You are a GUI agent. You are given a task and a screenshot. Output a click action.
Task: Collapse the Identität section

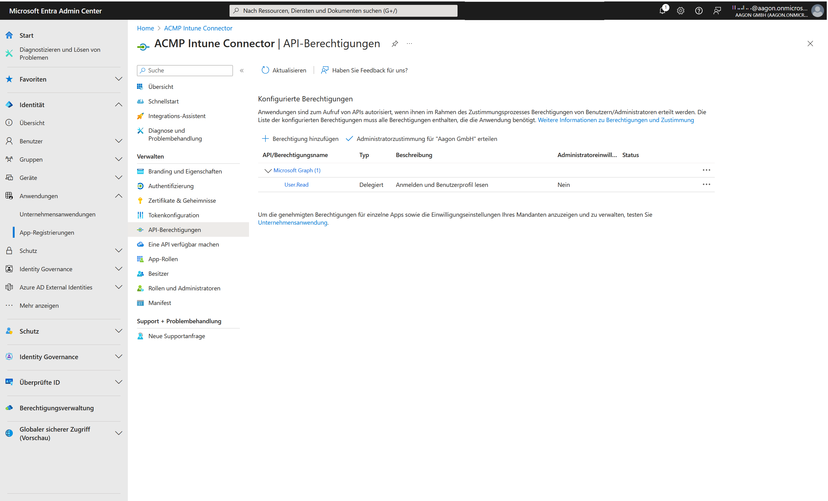point(118,105)
